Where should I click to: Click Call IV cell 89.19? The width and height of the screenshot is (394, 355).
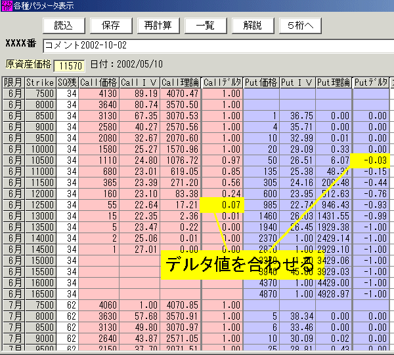(x=139, y=94)
